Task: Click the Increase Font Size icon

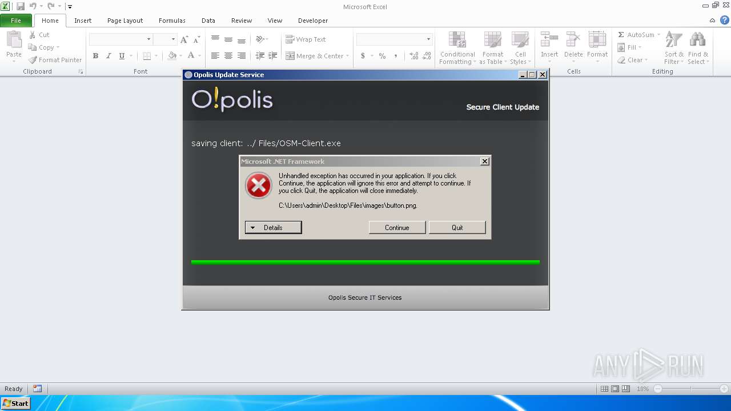Action: [x=184, y=39]
